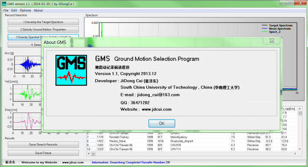Click the GMS logo image
The width and height of the screenshot is (308, 167).
tap(71, 70)
